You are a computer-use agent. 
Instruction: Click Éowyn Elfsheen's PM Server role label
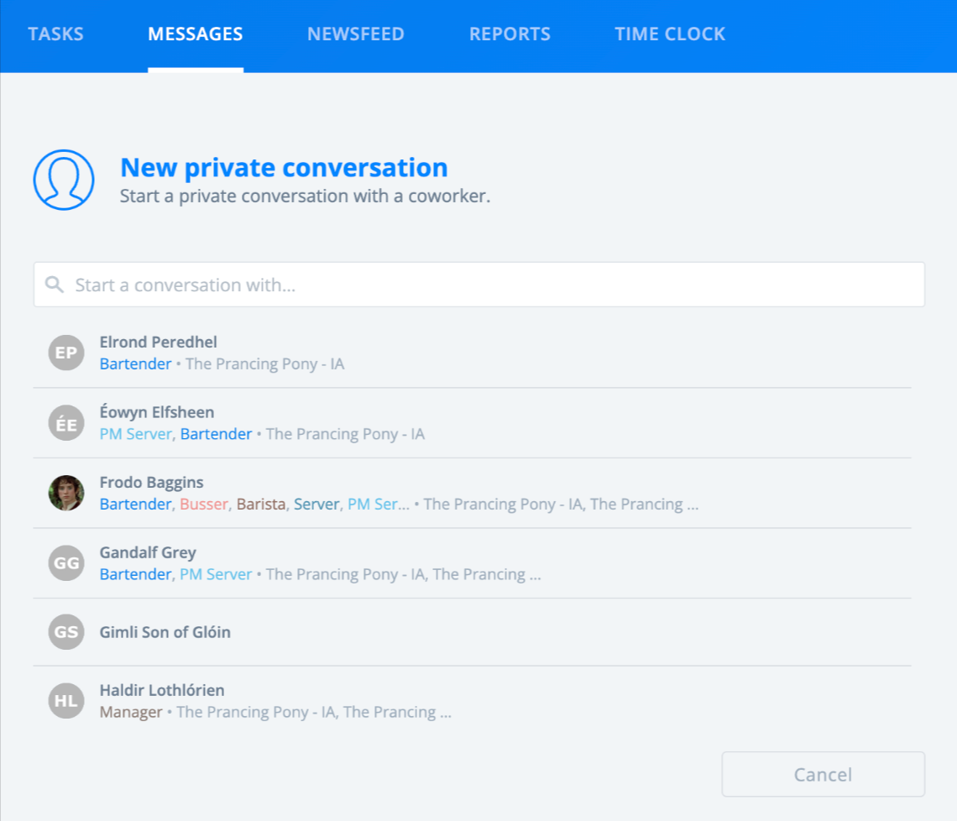[136, 434]
